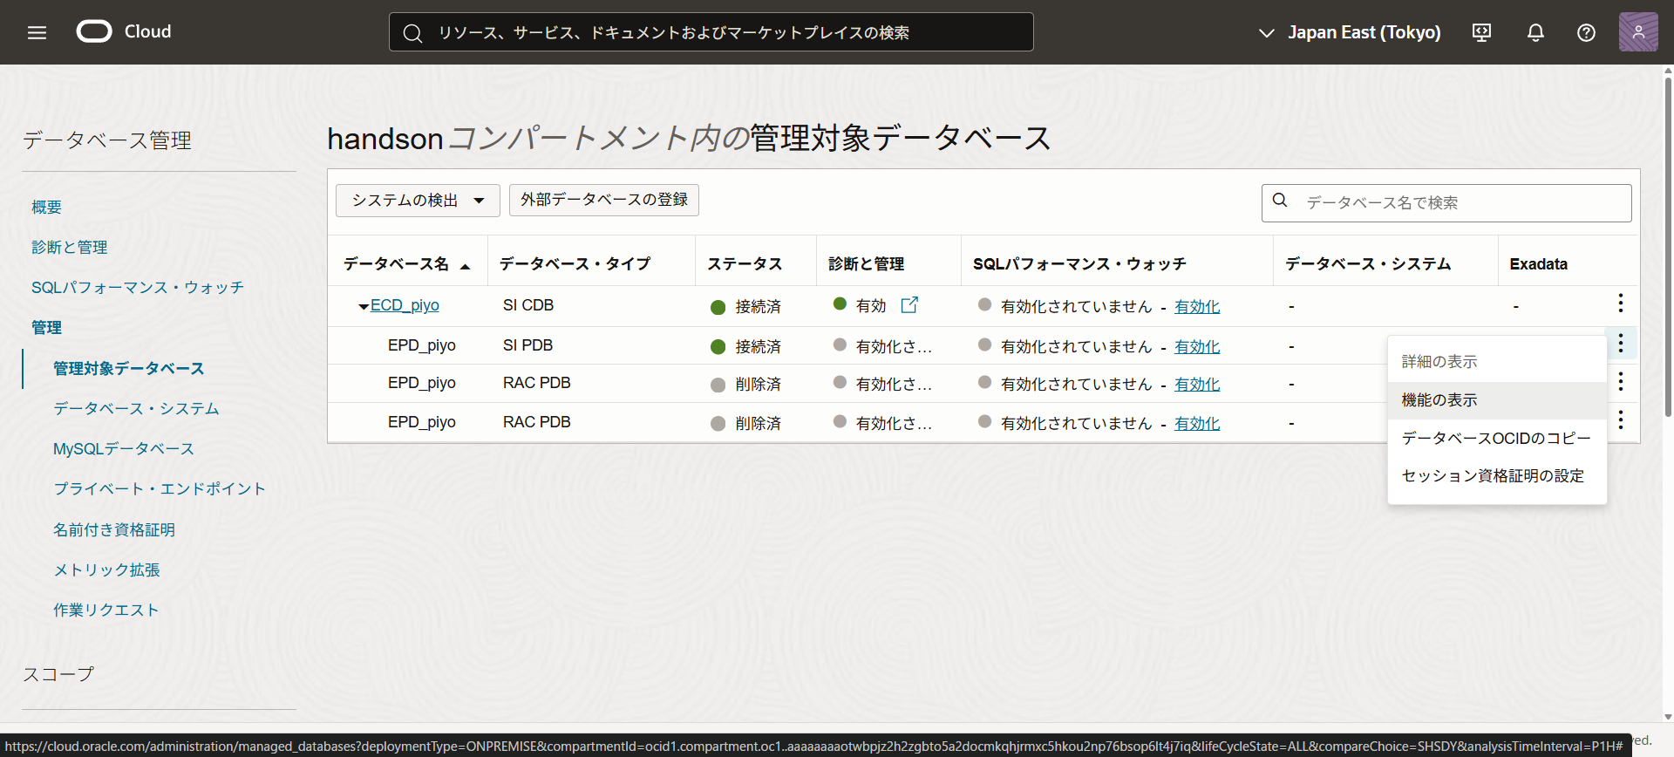The image size is (1674, 757).
Task: Click 有効化 link in ECD_piyo row
Action: 1197,307
